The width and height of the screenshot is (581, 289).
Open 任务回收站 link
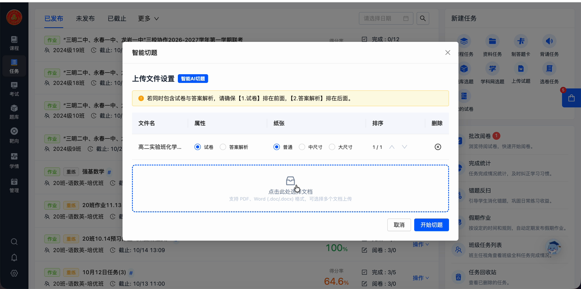tap(483, 272)
